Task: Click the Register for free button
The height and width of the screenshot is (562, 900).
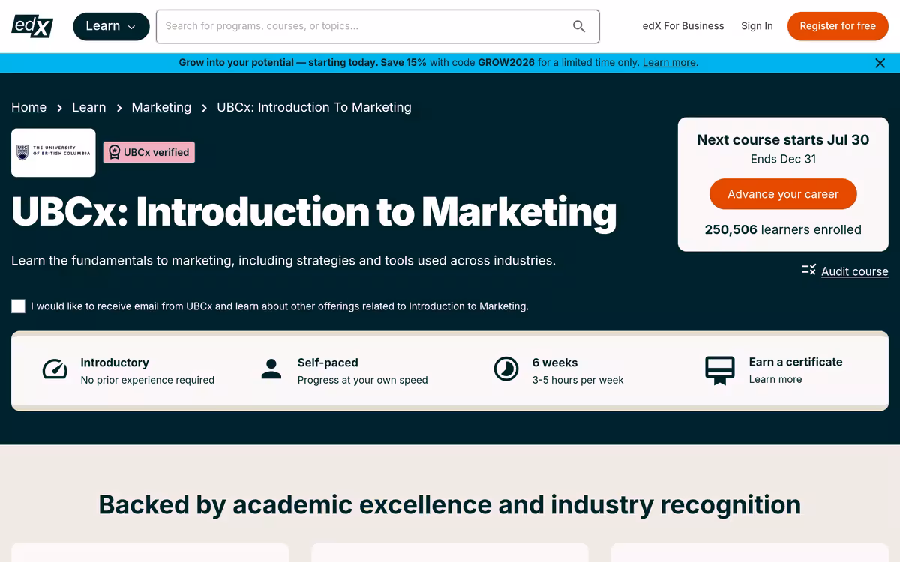Action: pyautogui.click(x=838, y=26)
